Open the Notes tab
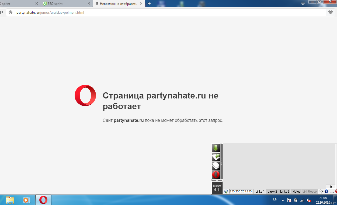Screen dimensions: 337x205 tap(296, 192)
